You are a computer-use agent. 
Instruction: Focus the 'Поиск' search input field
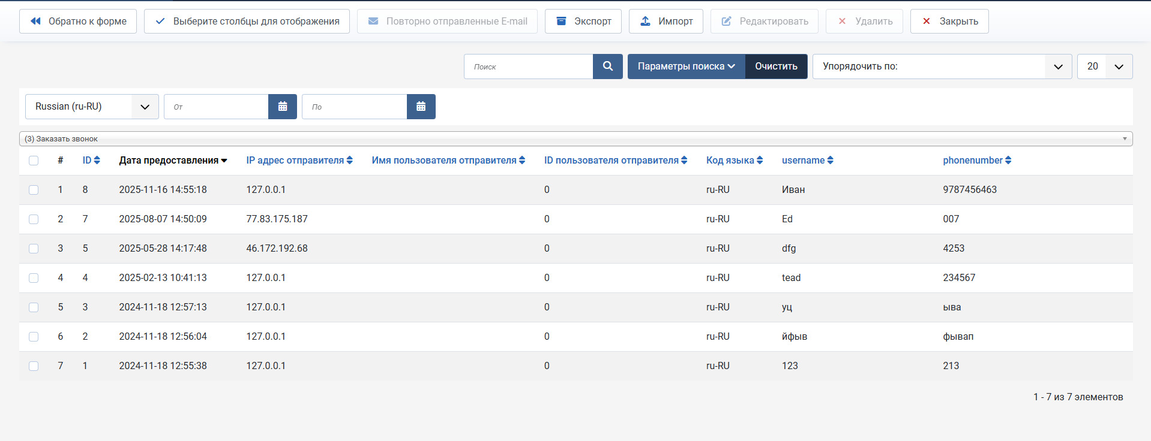pos(529,67)
